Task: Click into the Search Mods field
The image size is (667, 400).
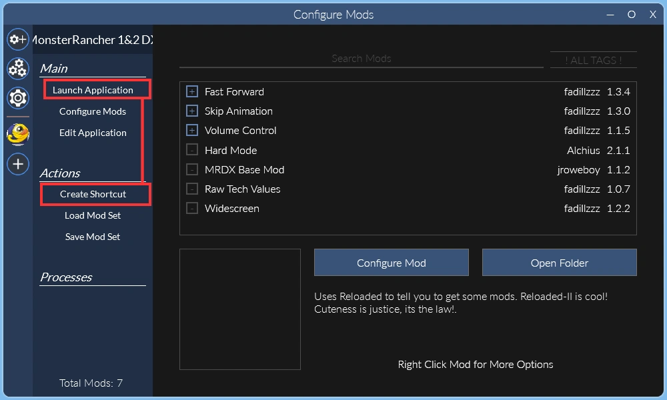Action: click(361, 59)
